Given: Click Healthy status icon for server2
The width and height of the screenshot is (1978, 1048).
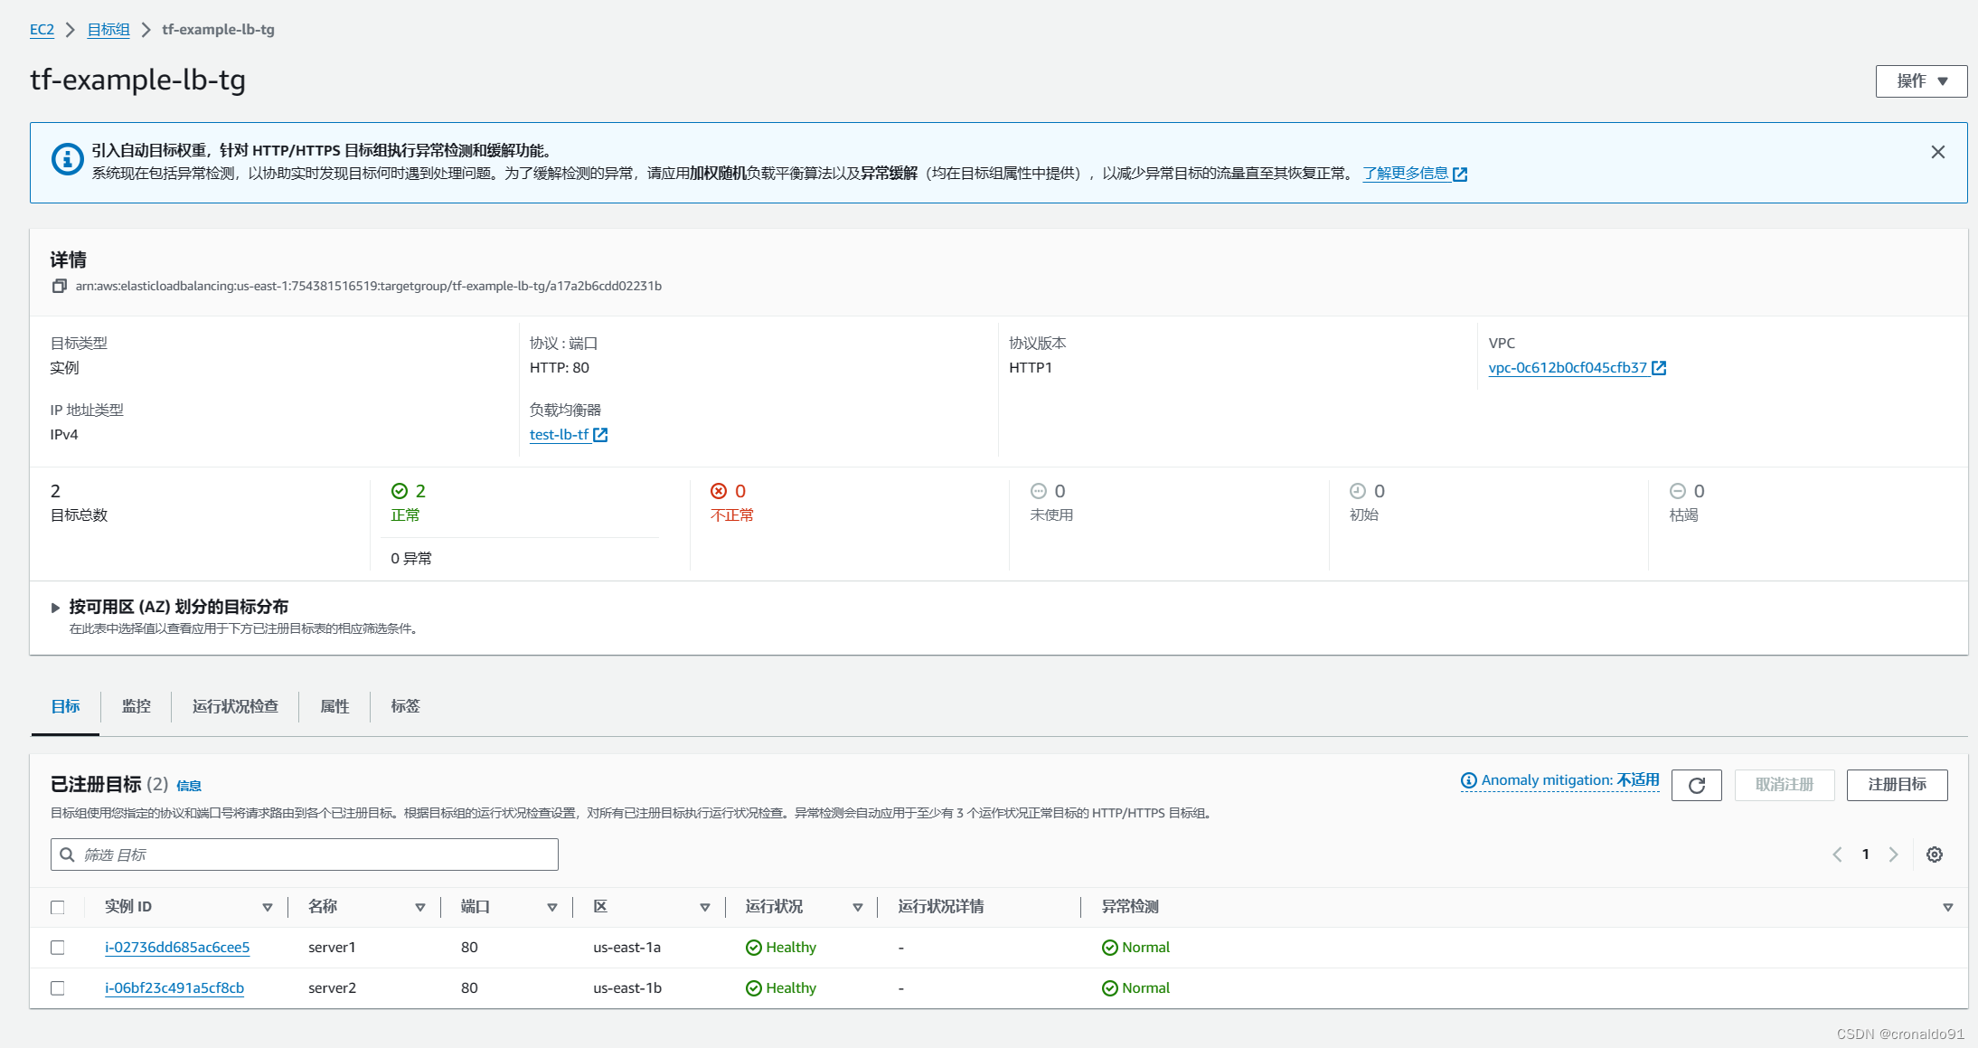Looking at the screenshot, I should [x=754, y=988].
